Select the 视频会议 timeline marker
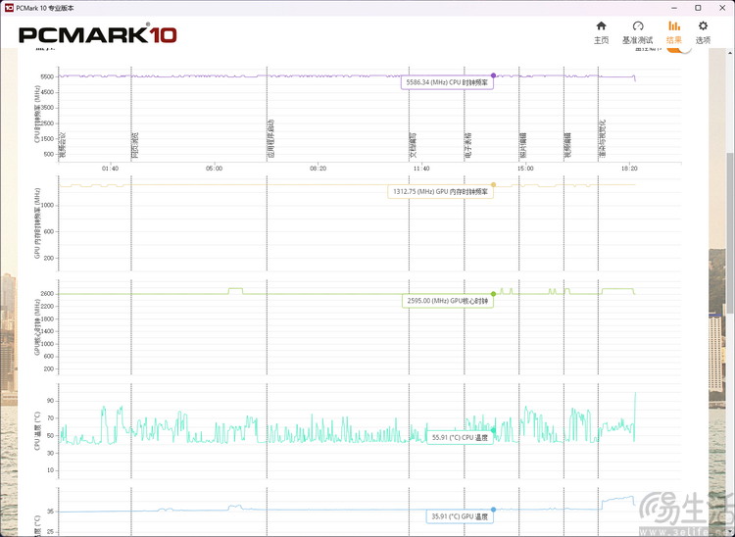 click(63, 145)
